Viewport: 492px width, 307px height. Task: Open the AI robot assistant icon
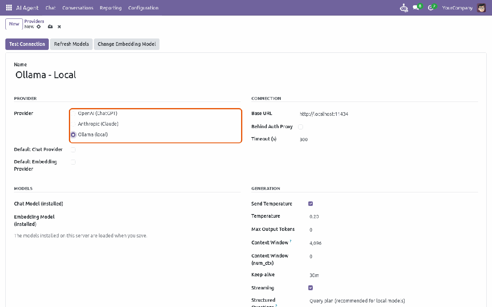click(404, 8)
